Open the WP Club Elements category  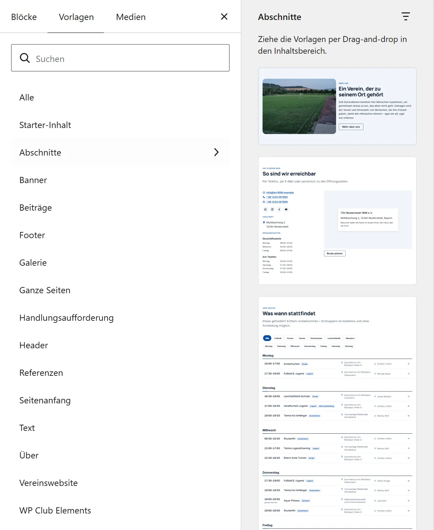(120, 510)
